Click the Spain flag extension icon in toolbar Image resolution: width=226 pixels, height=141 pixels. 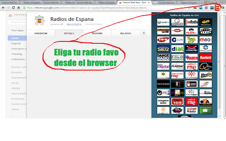[218, 8]
